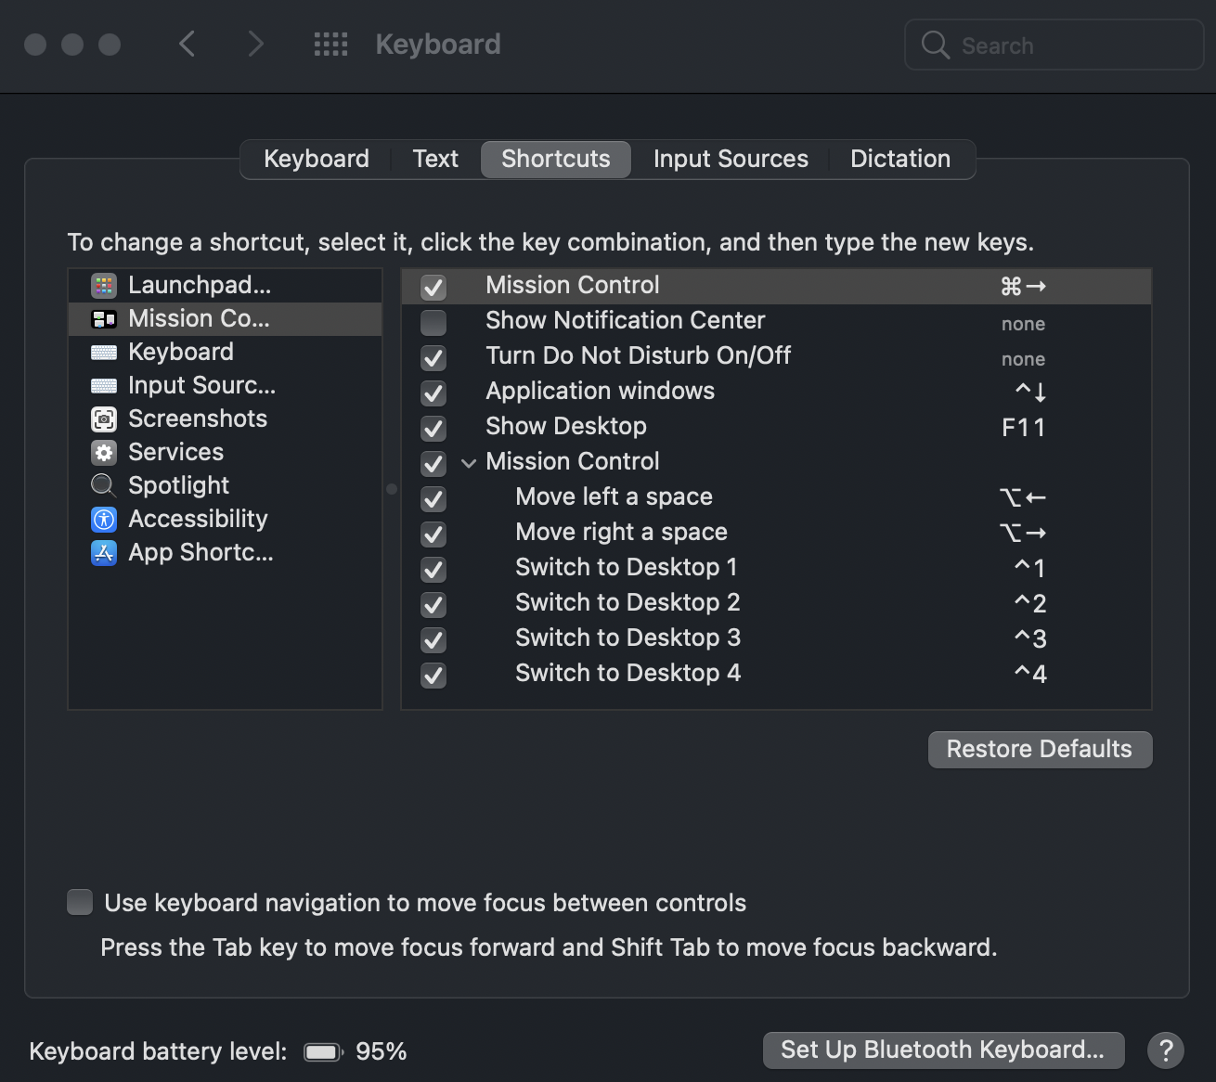Select the Accessibility category icon
Viewport: 1216px width, 1082px height.
(x=104, y=520)
